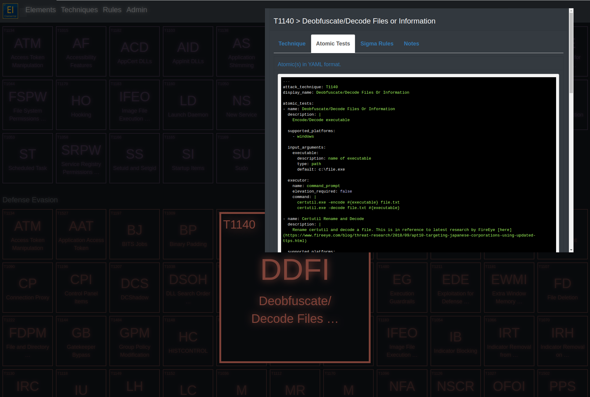Click the T1140 title in modal header
Viewport: 590px width, 397px height.
pyautogui.click(x=354, y=21)
